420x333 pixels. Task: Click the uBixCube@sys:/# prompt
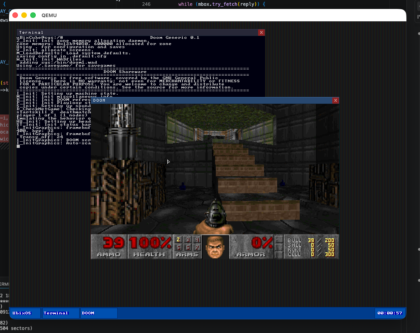point(40,38)
